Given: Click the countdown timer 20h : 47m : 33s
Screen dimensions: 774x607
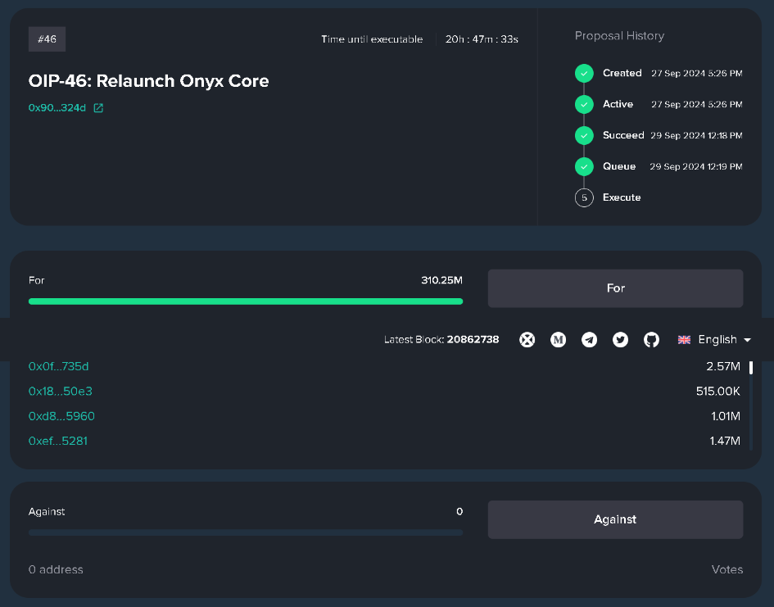Looking at the screenshot, I should (482, 39).
